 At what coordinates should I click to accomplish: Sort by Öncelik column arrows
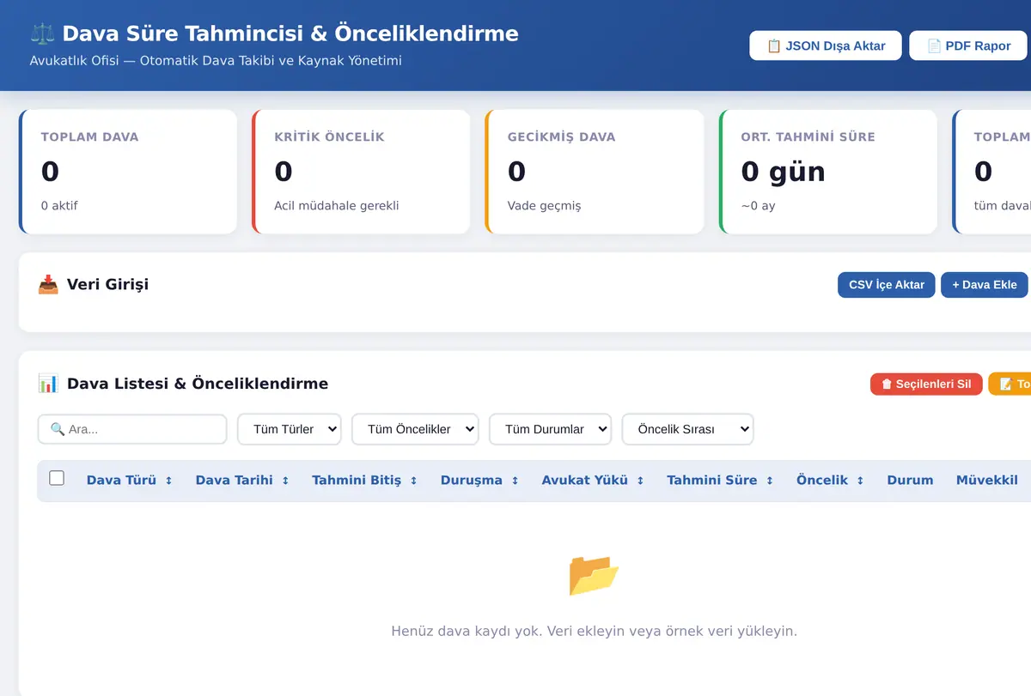[x=861, y=481]
